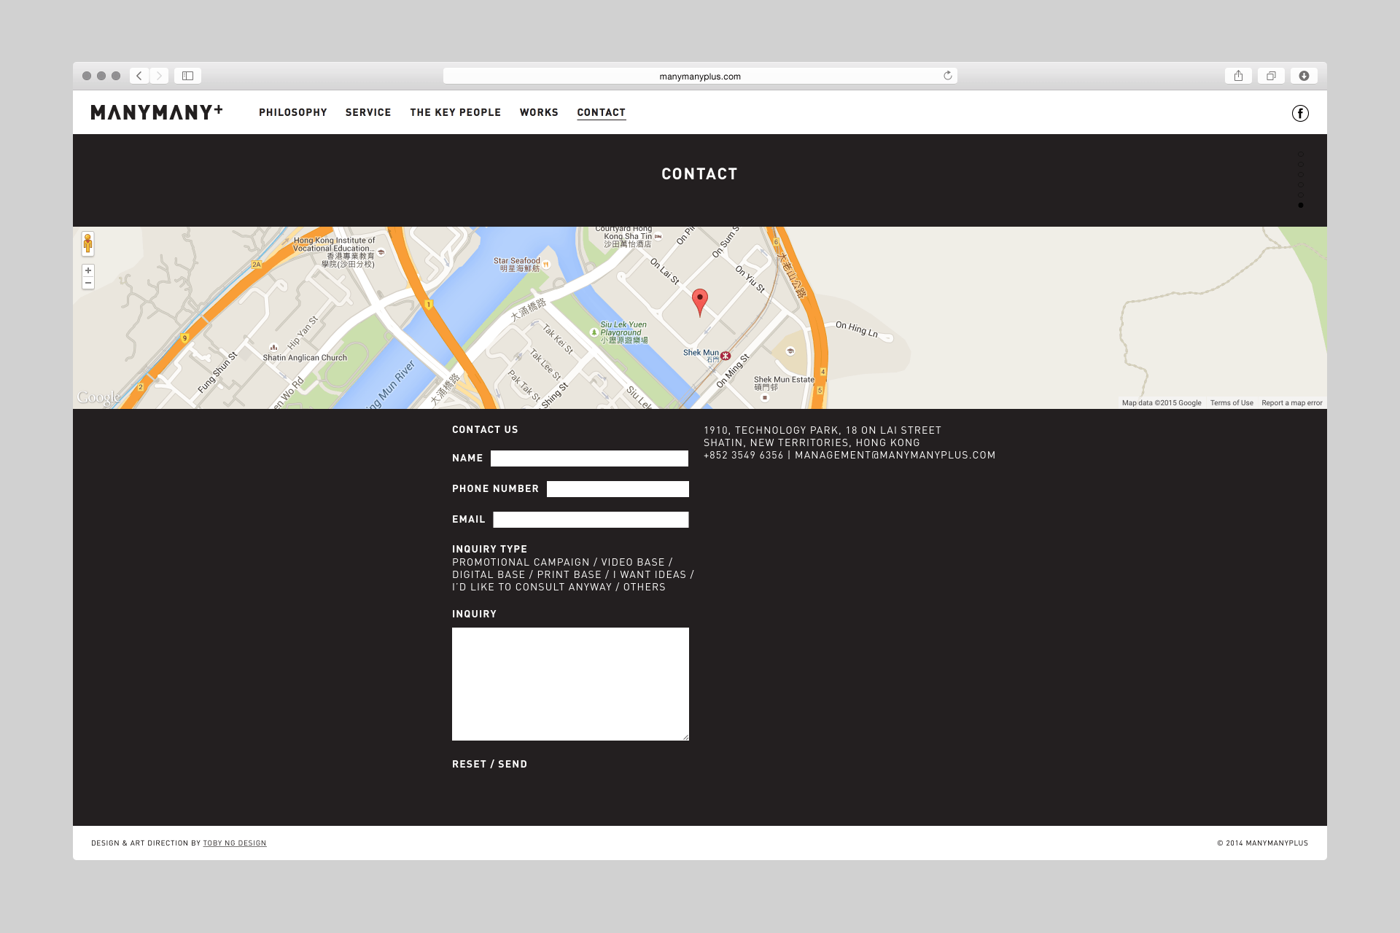Open the Works nav item
1400x933 pixels.
(539, 112)
